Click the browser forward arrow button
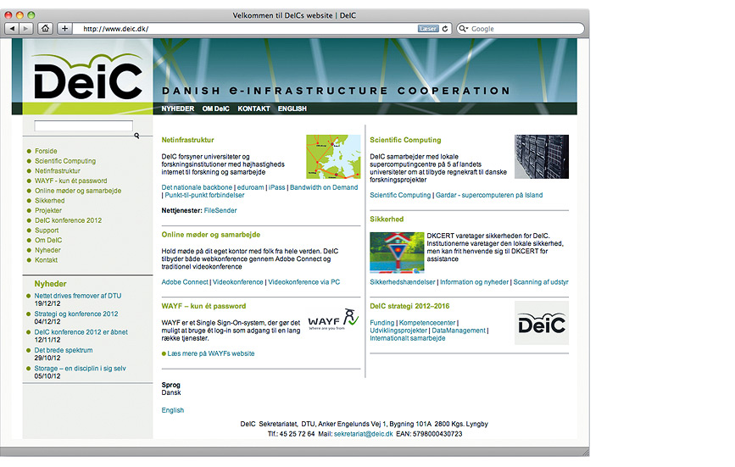 pyautogui.click(x=25, y=29)
